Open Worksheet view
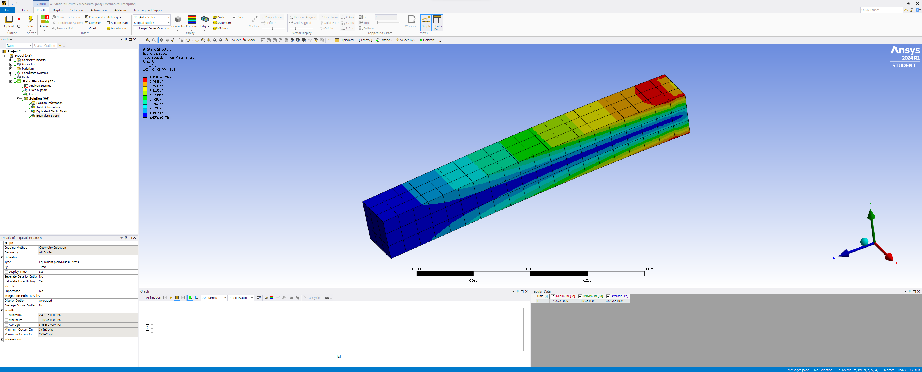This screenshot has width=922, height=372. [x=412, y=21]
